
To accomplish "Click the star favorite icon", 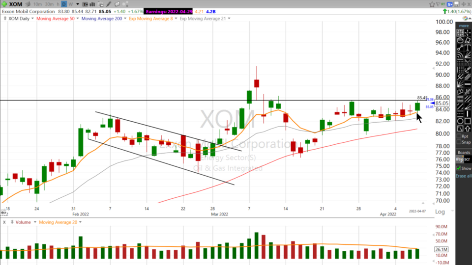I will click(x=432, y=4).
